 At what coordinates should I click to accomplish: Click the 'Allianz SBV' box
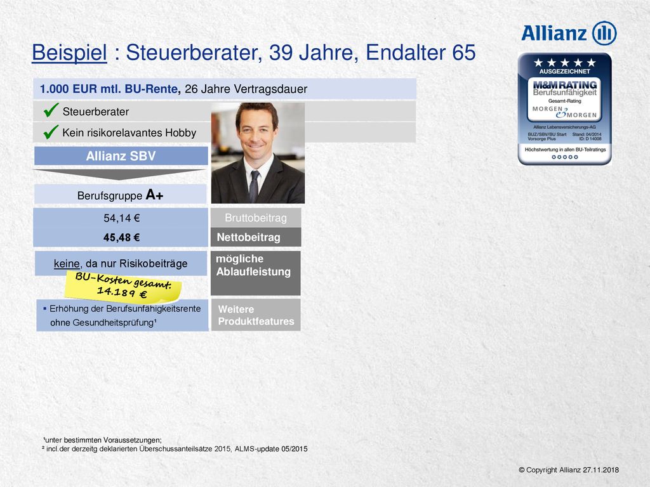pyautogui.click(x=121, y=156)
